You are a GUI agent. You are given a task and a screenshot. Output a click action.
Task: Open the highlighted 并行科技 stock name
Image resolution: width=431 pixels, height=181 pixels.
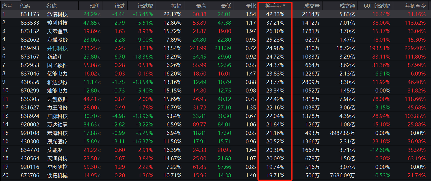point(57,48)
